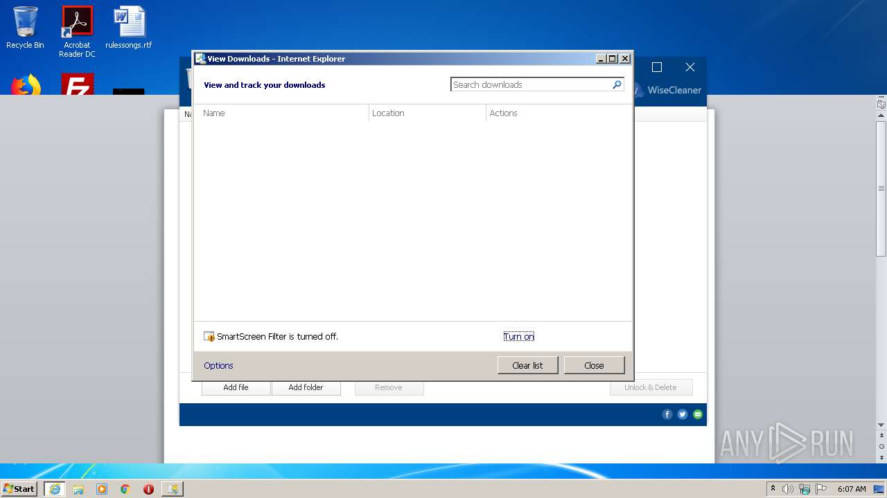Click the ruler toggle icon above the Word scrollbar
The height and width of the screenshot is (498, 887).
(x=881, y=104)
